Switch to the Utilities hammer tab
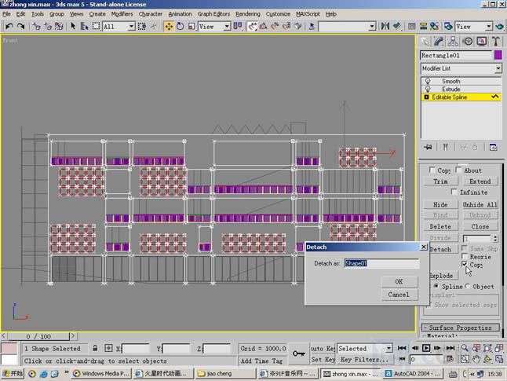This screenshot has width=507, height=381. point(496,42)
